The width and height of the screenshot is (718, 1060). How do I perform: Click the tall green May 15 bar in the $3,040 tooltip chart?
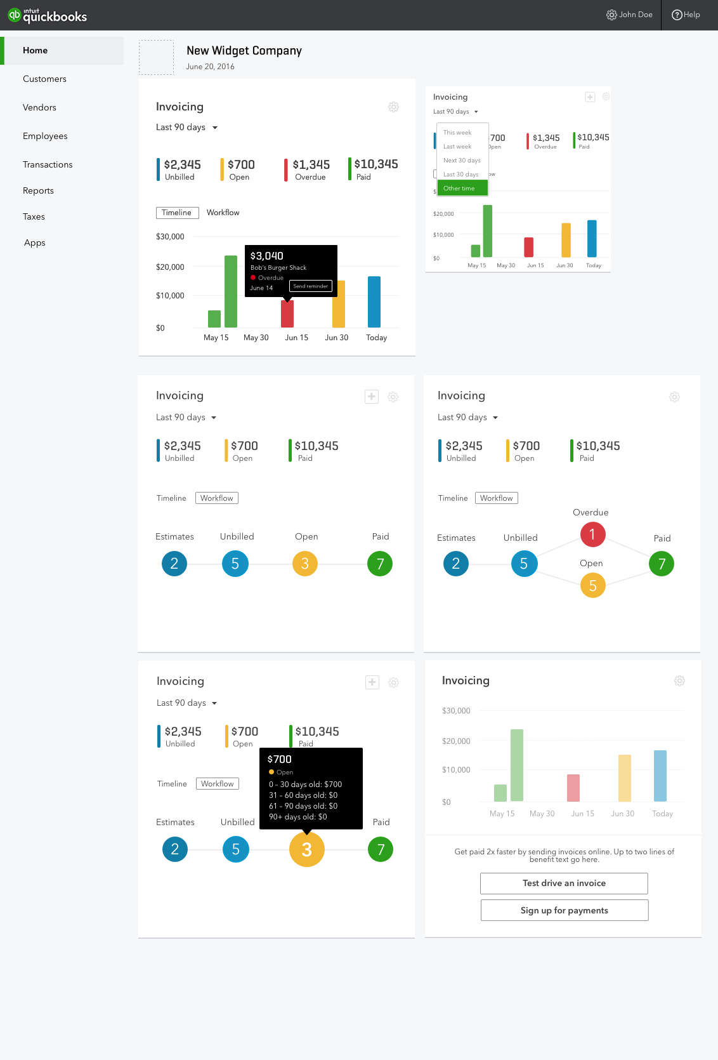click(x=231, y=291)
